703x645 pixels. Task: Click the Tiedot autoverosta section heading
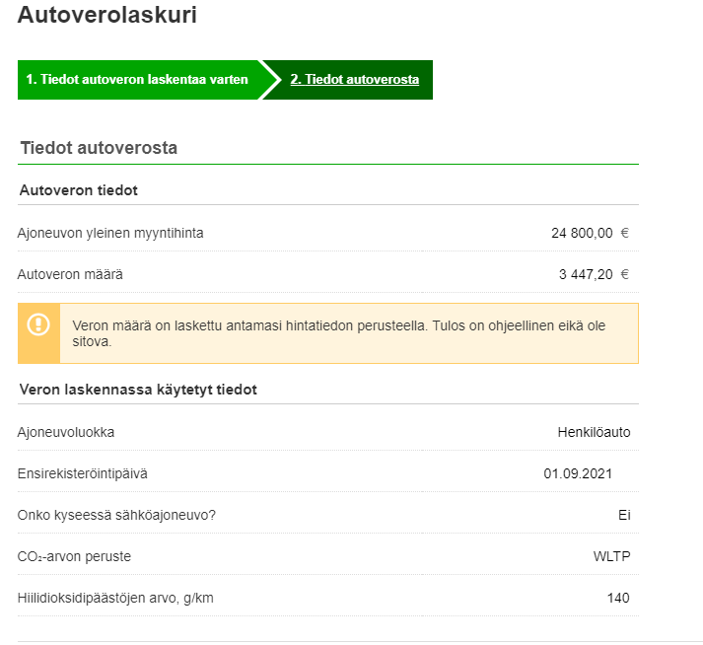coord(99,148)
